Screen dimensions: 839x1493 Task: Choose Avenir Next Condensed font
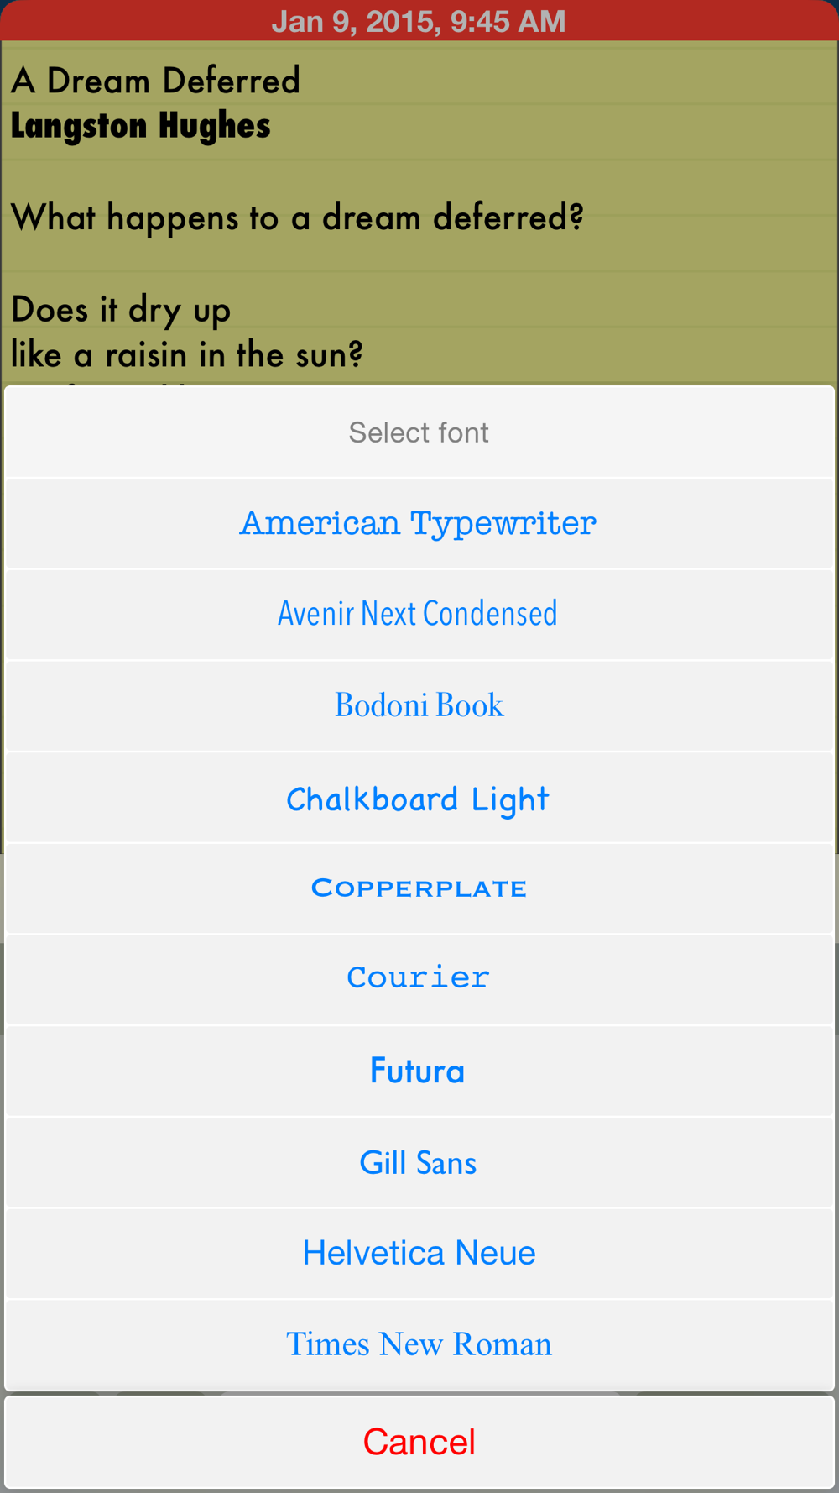tap(419, 615)
